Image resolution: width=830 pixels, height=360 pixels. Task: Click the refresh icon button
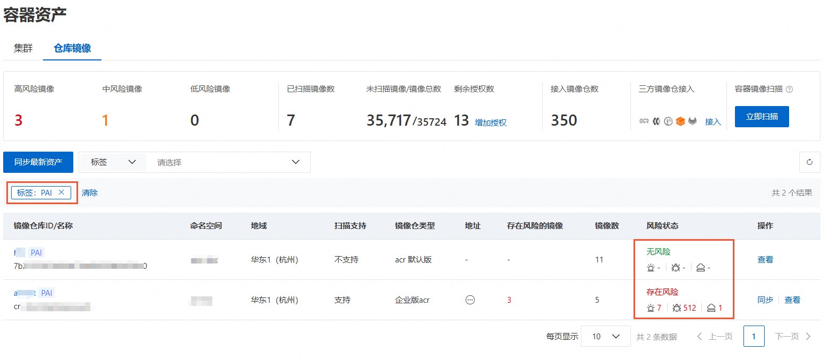(x=809, y=162)
